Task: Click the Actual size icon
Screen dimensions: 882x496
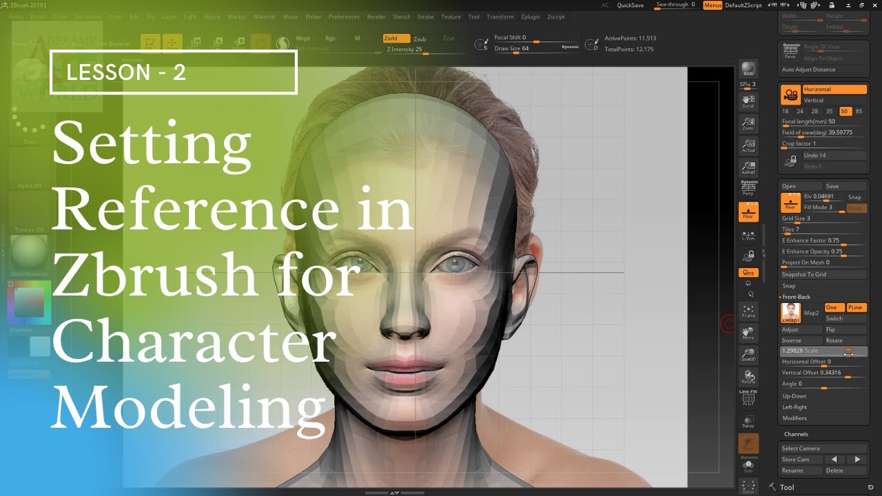Action: [748, 145]
